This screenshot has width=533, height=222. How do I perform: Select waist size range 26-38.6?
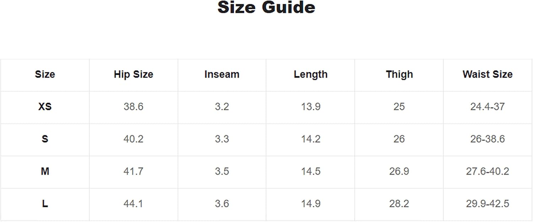point(488,139)
